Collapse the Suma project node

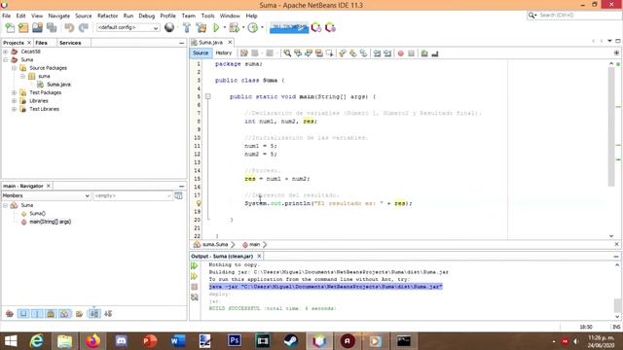(6, 59)
